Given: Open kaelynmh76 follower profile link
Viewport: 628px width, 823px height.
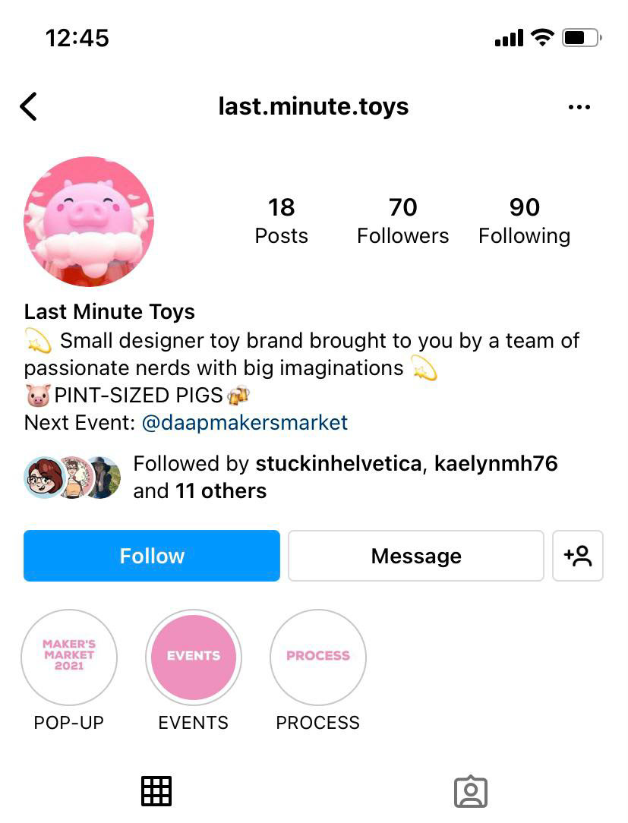Looking at the screenshot, I should (x=496, y=463).
